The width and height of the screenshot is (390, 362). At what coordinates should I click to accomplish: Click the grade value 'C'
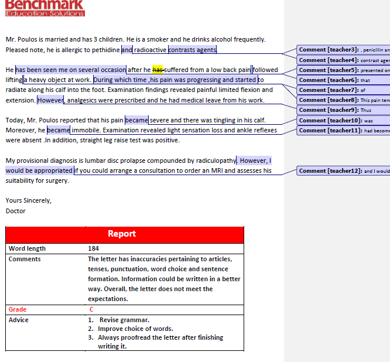tap(91, 309)
